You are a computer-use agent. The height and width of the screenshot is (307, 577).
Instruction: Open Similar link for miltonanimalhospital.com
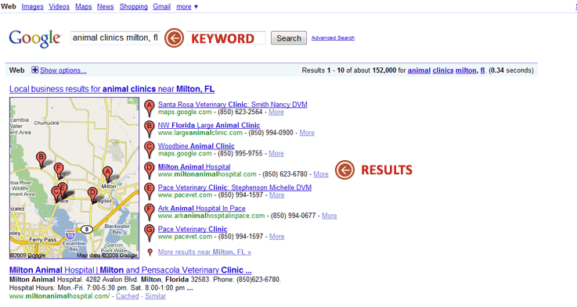(x=155, y=296)
